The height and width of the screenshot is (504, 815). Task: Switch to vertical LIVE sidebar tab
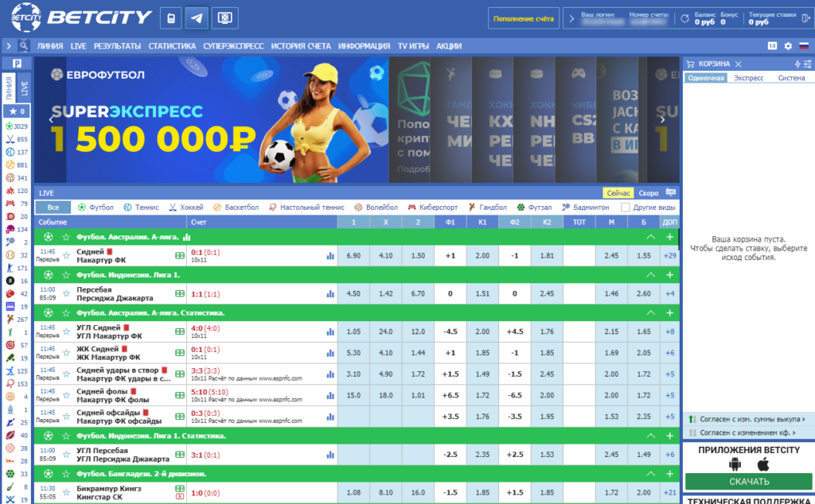coord(24,87)
